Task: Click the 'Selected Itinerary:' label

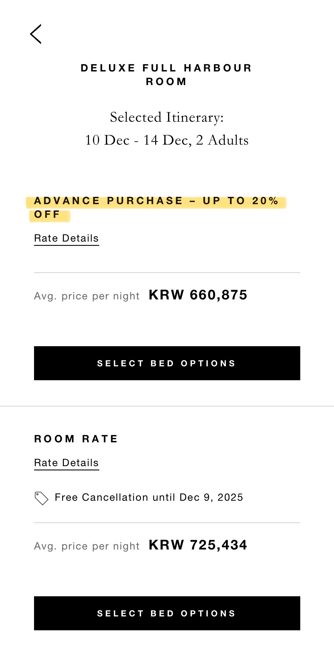Action: tap(167, 117)
